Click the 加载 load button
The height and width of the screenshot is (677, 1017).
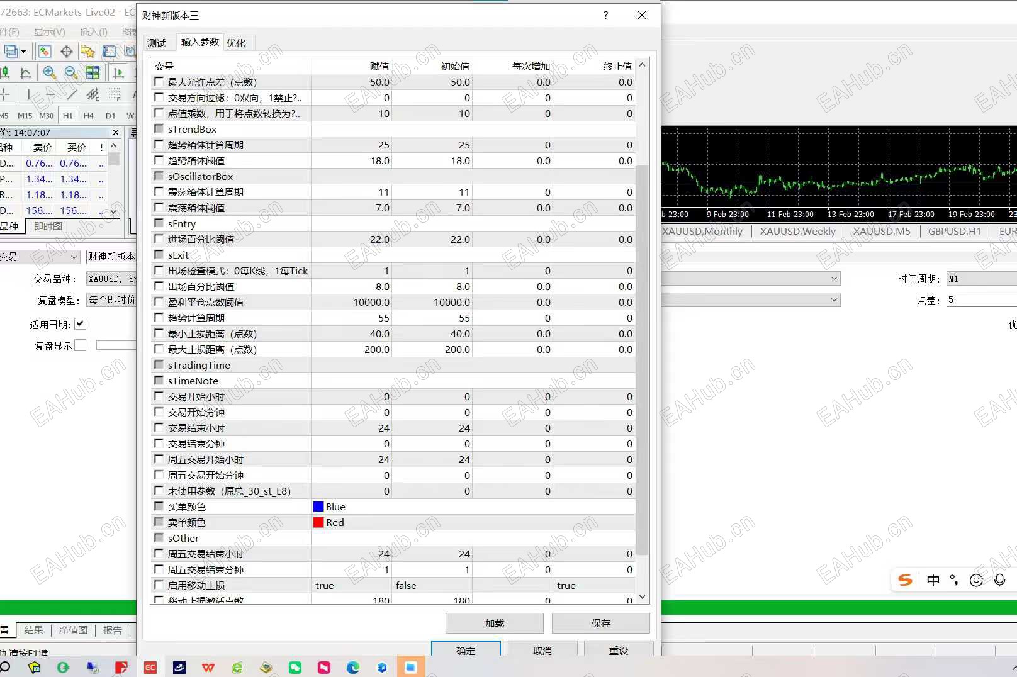click(x=494, y=623)
